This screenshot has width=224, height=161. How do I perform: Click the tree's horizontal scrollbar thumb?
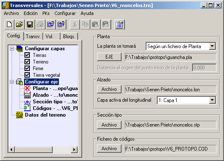[x=34, y=150]
